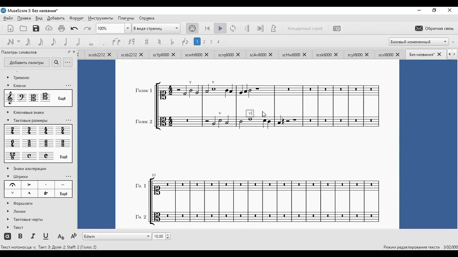Select voice 1
Image resolution: width=458 pixels, height=257 pixels.
[x=197, y=42]
